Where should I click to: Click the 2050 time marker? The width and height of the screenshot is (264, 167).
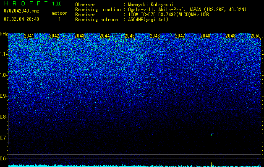point(256,36)
